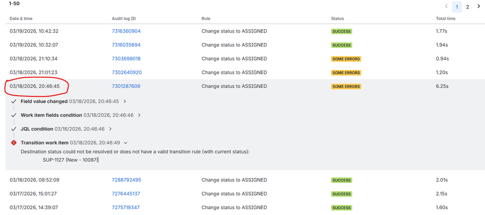
Task: Click the SUCCESS badge in the 15:01:27 row
Action: (x=342, y=194)
